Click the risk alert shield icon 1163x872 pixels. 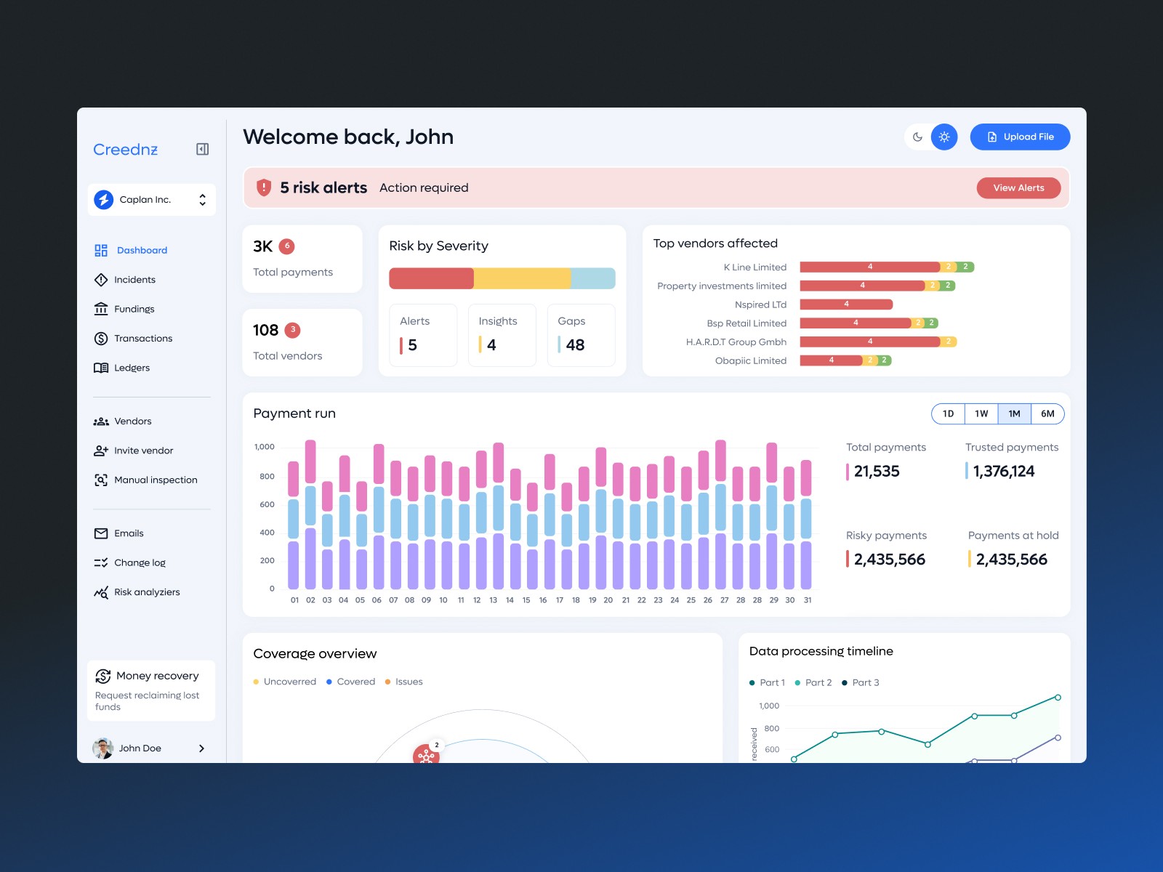tap(264, 187)
